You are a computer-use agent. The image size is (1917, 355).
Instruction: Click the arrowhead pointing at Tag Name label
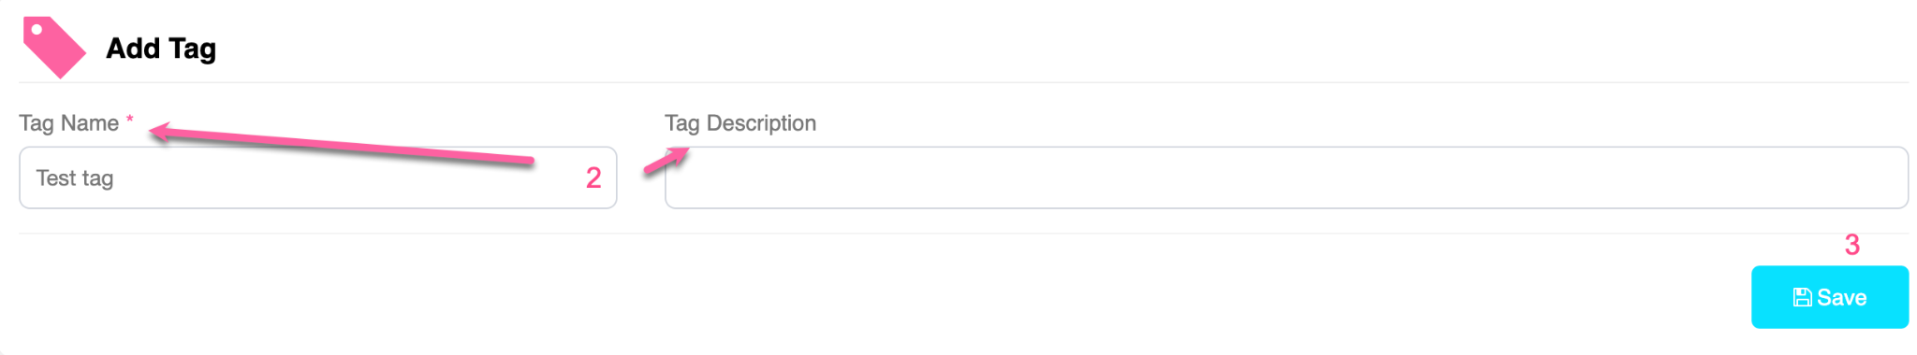click(161, 132)
